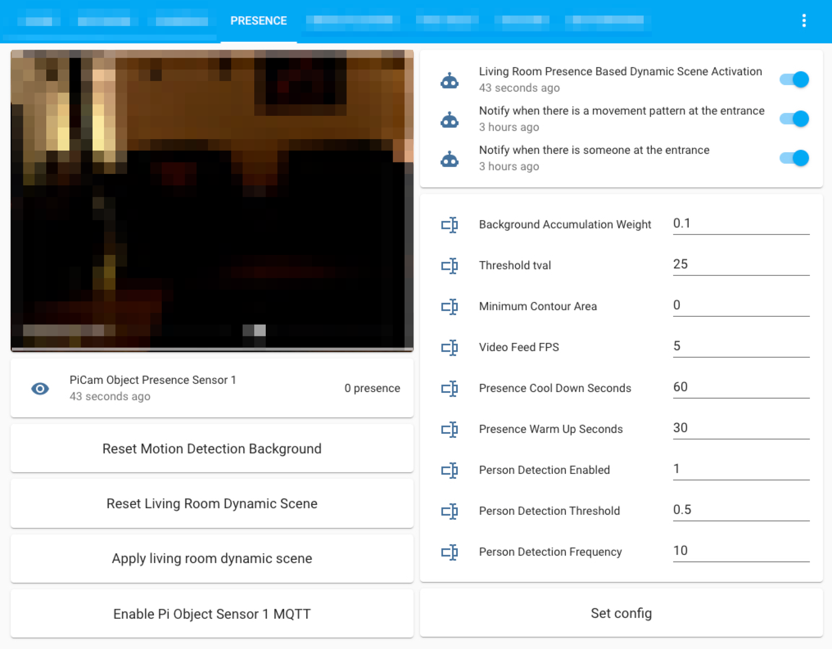Click text-box icon beside Video Feed FPS
Image resolution: width=832 pixels, height=649 pixels.
point(449,347)
